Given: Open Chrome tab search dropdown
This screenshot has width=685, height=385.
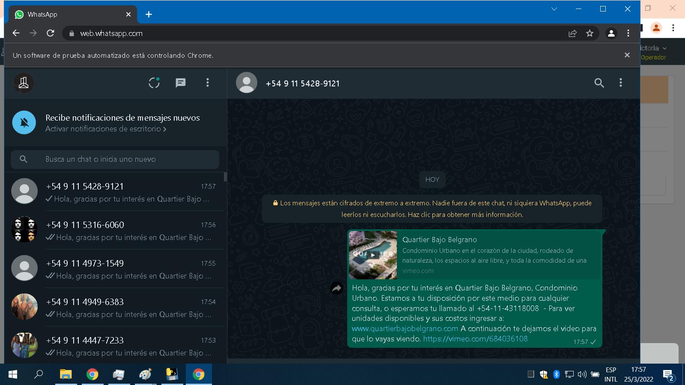Looking at the screenshot, I should tap(554, 9).
